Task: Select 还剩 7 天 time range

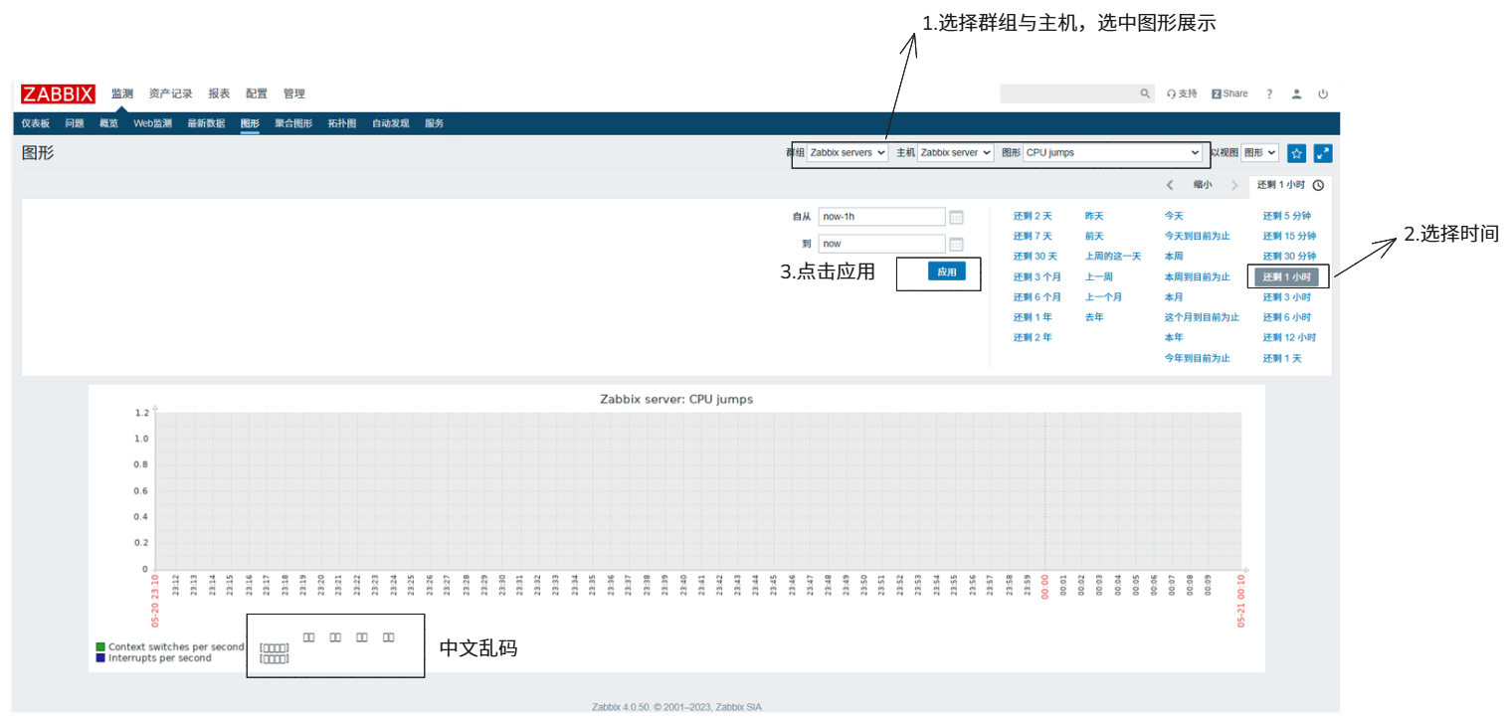Action: [1033, 237]
